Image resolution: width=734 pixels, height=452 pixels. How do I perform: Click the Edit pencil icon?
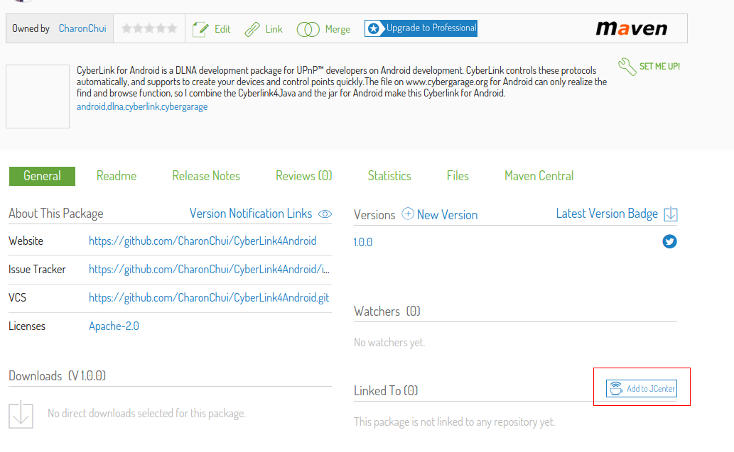coord(201,29)
